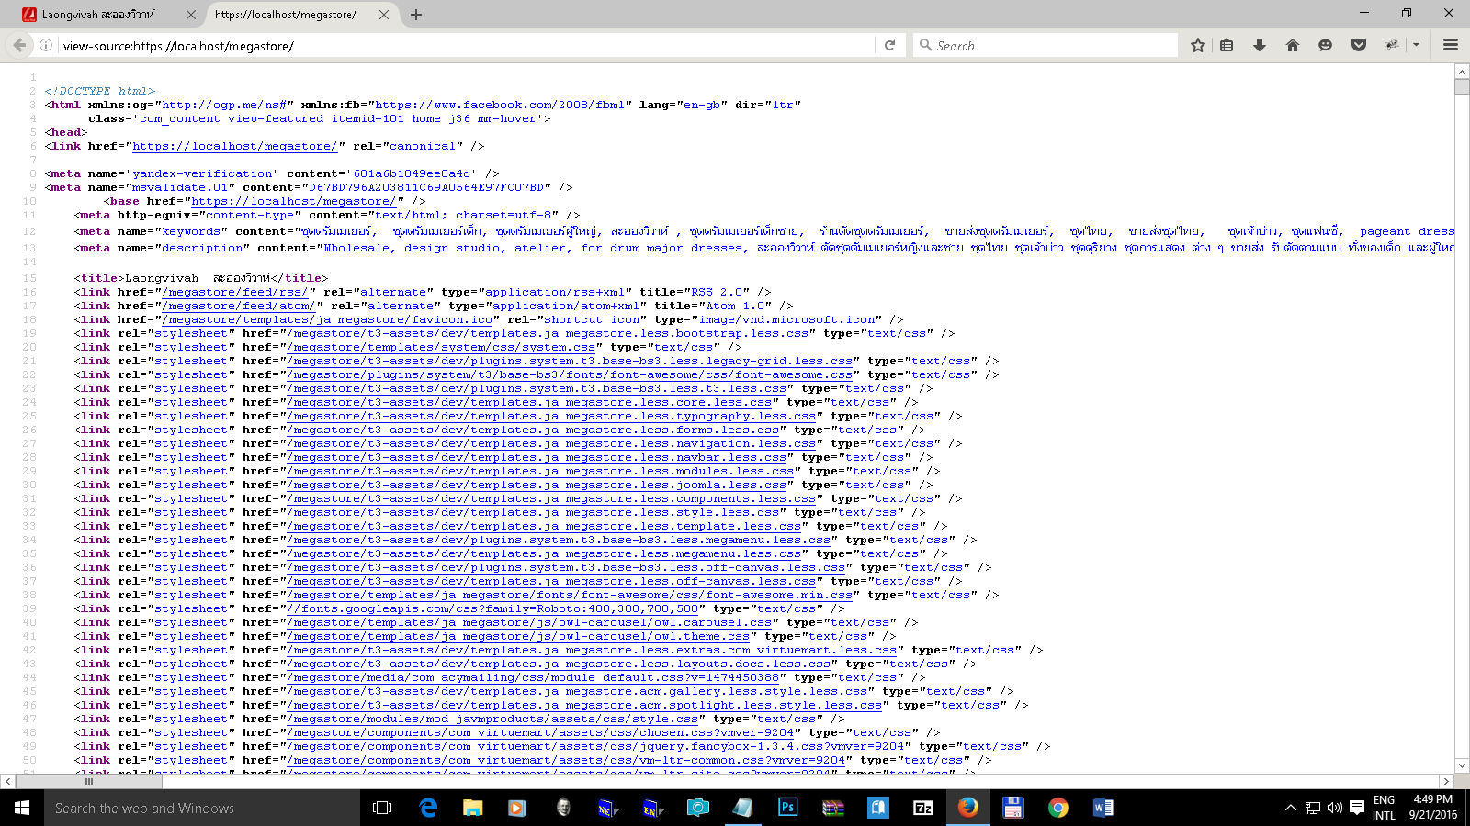Switch to Laongvivah tab

click(x=98, y=15)
